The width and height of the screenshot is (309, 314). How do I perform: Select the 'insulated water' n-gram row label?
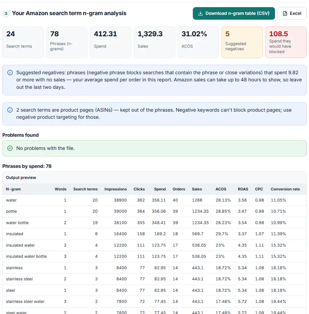pyautogui.click(x=20, y=245)
